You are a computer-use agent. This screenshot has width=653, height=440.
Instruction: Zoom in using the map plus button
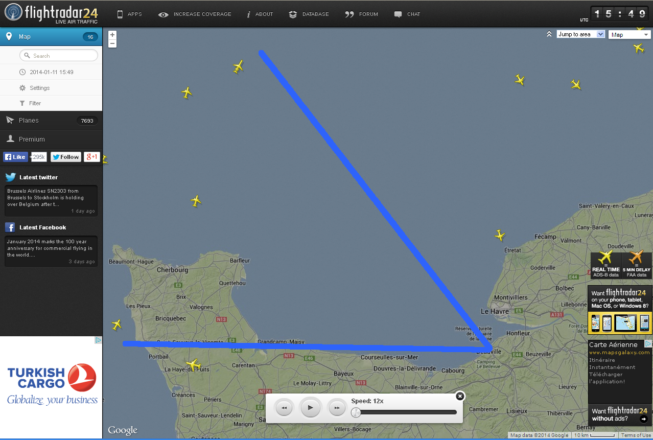[x=112, y=35]
